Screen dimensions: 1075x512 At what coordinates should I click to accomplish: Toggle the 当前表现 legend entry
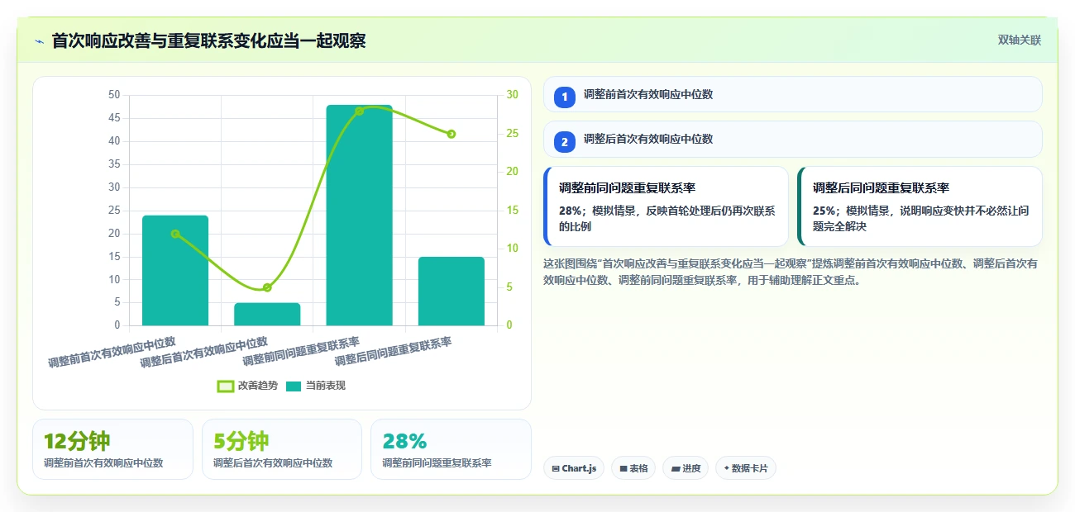(316, 386)
